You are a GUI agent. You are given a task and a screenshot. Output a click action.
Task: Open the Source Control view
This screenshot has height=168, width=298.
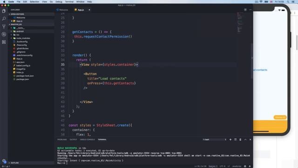click(x=4, y=26)
